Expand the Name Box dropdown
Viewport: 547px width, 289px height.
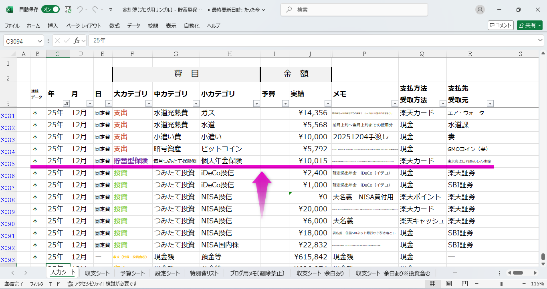click(x=40, y=41)
